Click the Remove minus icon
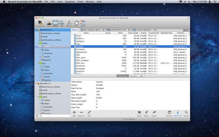The image size is (219, 137). click(x=81, y=113)
